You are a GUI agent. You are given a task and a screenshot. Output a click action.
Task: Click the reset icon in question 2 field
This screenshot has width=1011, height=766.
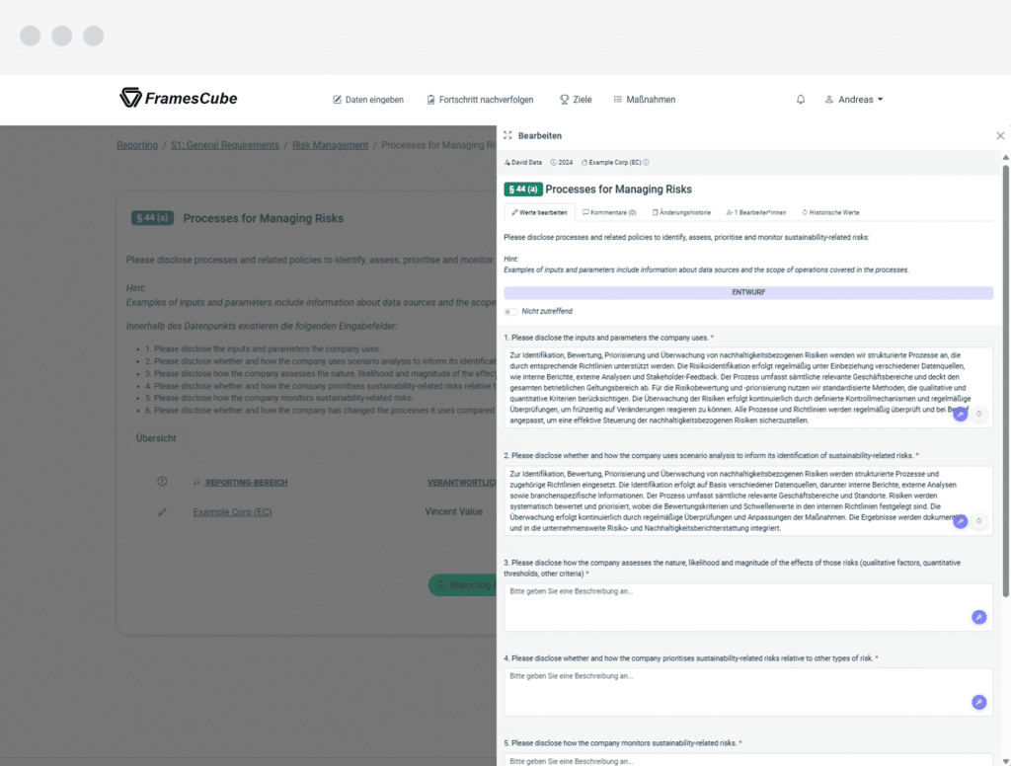point(978,521)
